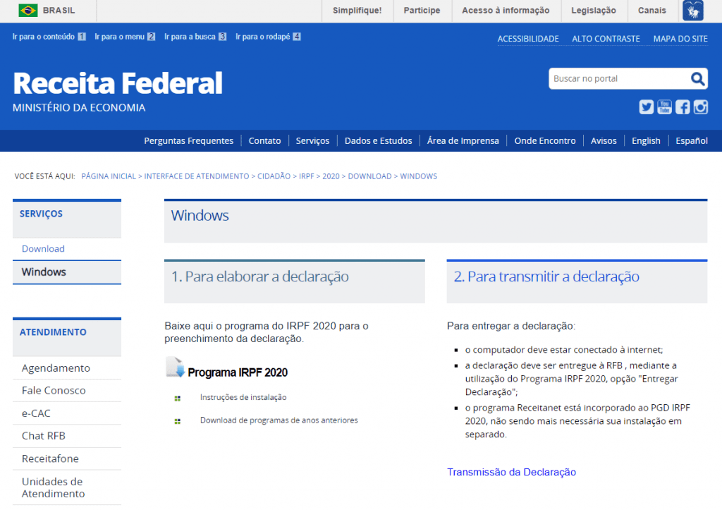The image size is (722, 510).
Task: Go to 2020 breadcrumb
Action: click(x=331, y=176)
